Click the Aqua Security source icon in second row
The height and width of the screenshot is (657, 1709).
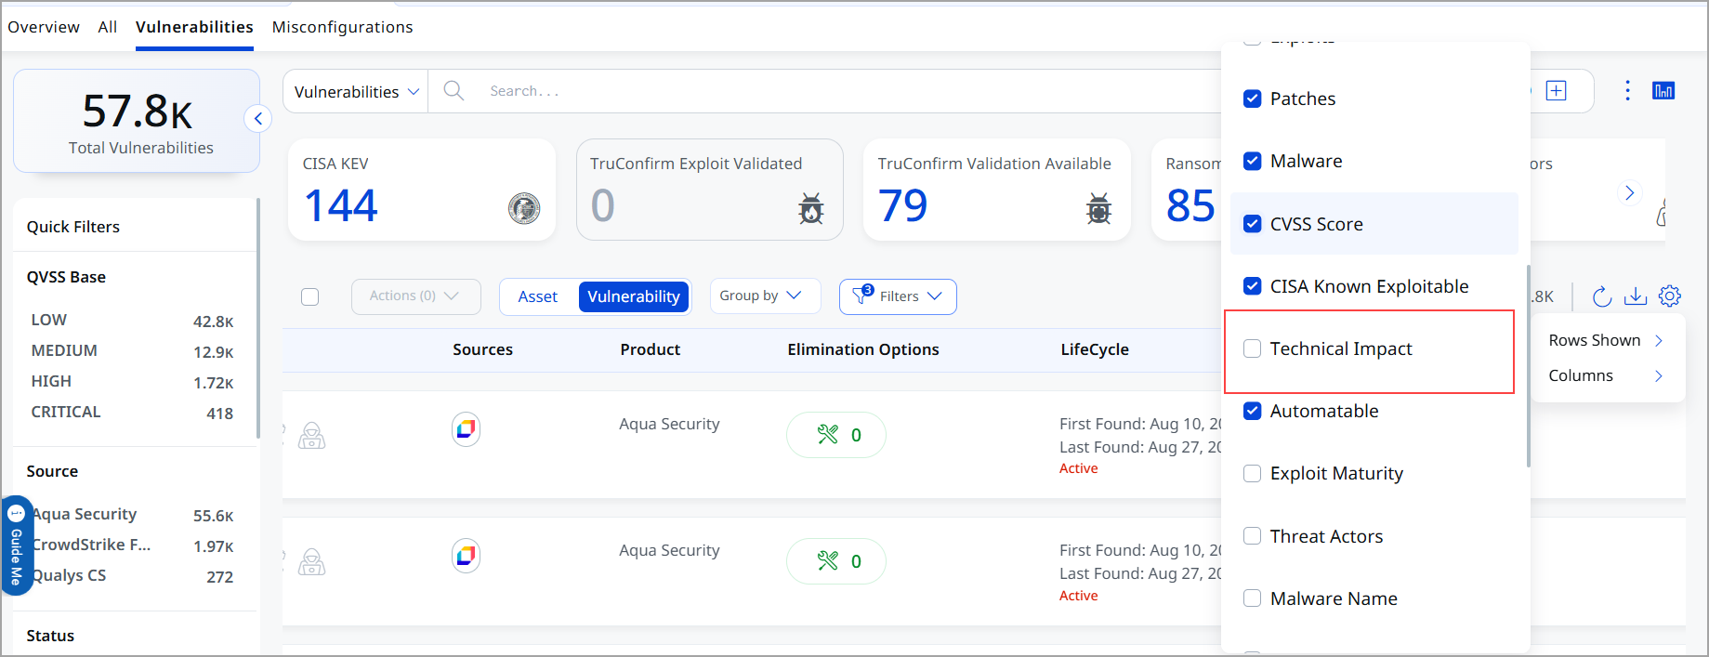pyautogui.click(x=466, y=556)
